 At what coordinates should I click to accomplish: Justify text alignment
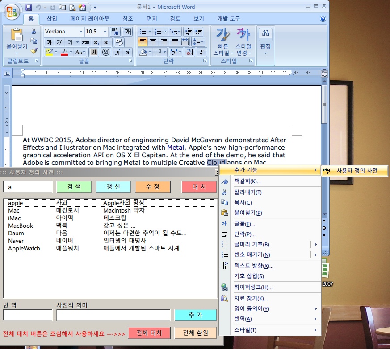(x=175, y=42)
